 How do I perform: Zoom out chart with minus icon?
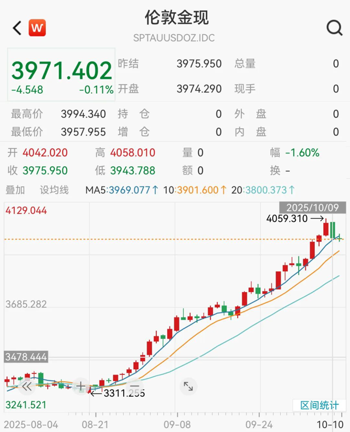tap(133, 387)
